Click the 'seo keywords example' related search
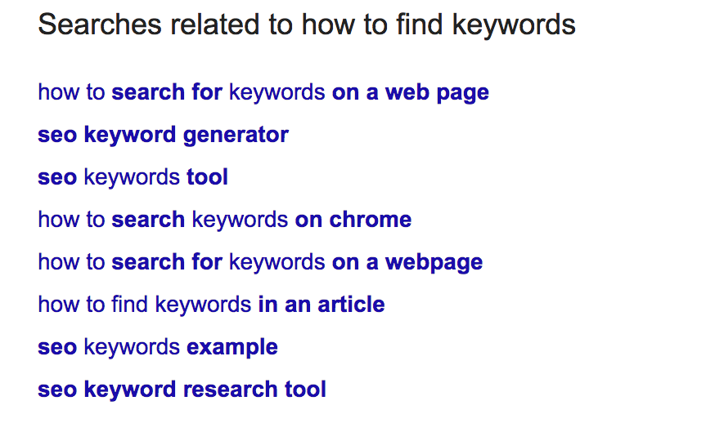The height and width of the screenshot is (441, 715). (158, 348)
